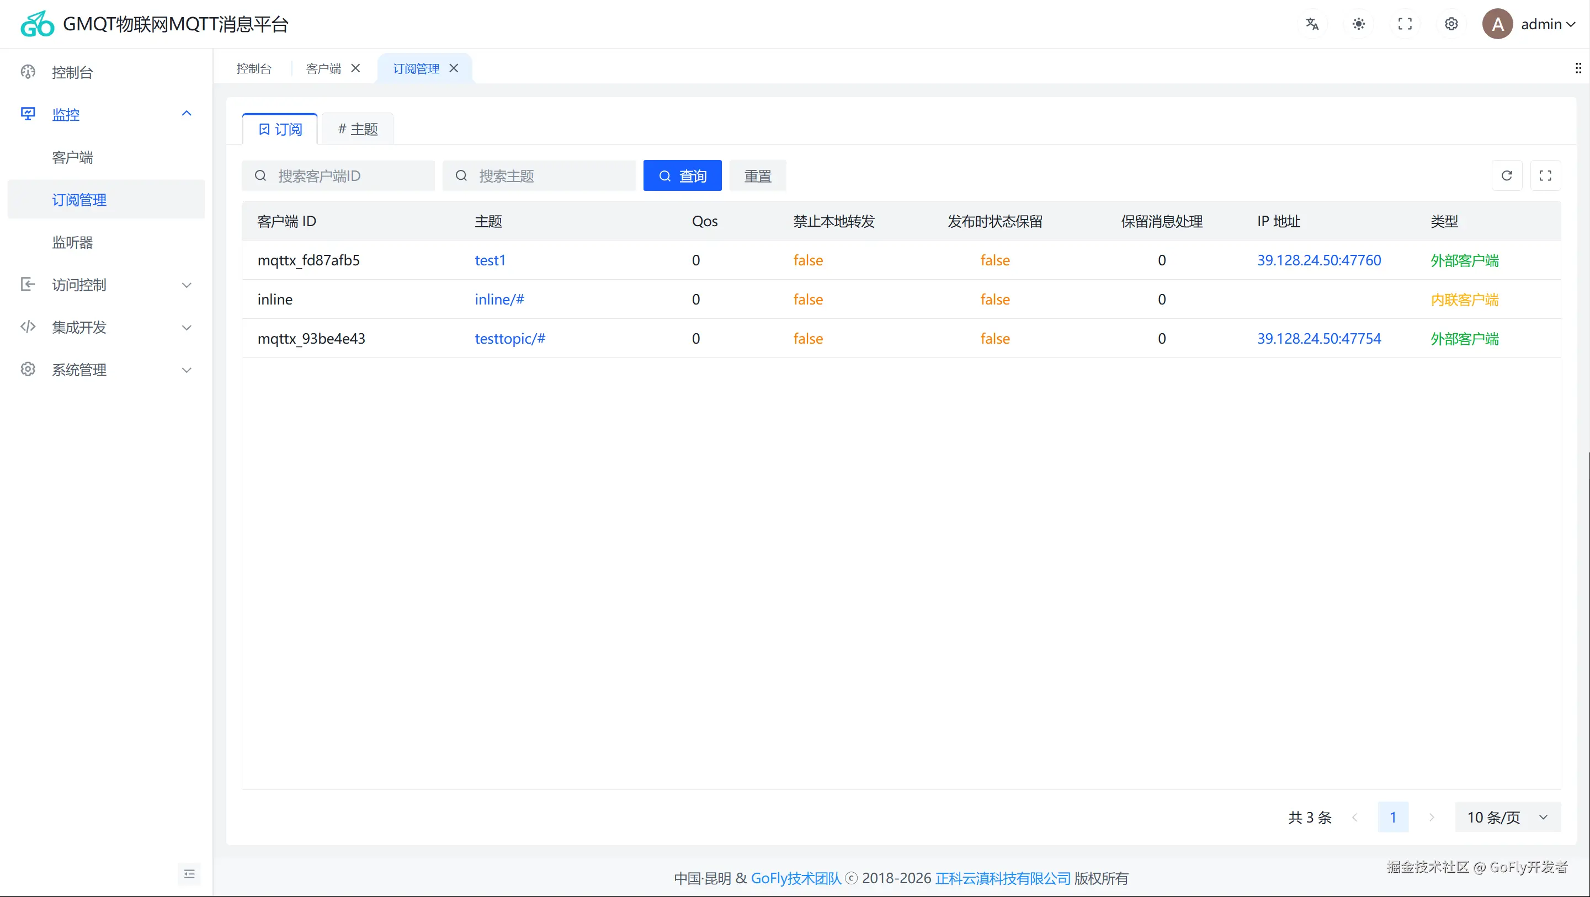Click the 查询 search button
This screenshot has height=897, width=1590.
(x=682, y=176)
